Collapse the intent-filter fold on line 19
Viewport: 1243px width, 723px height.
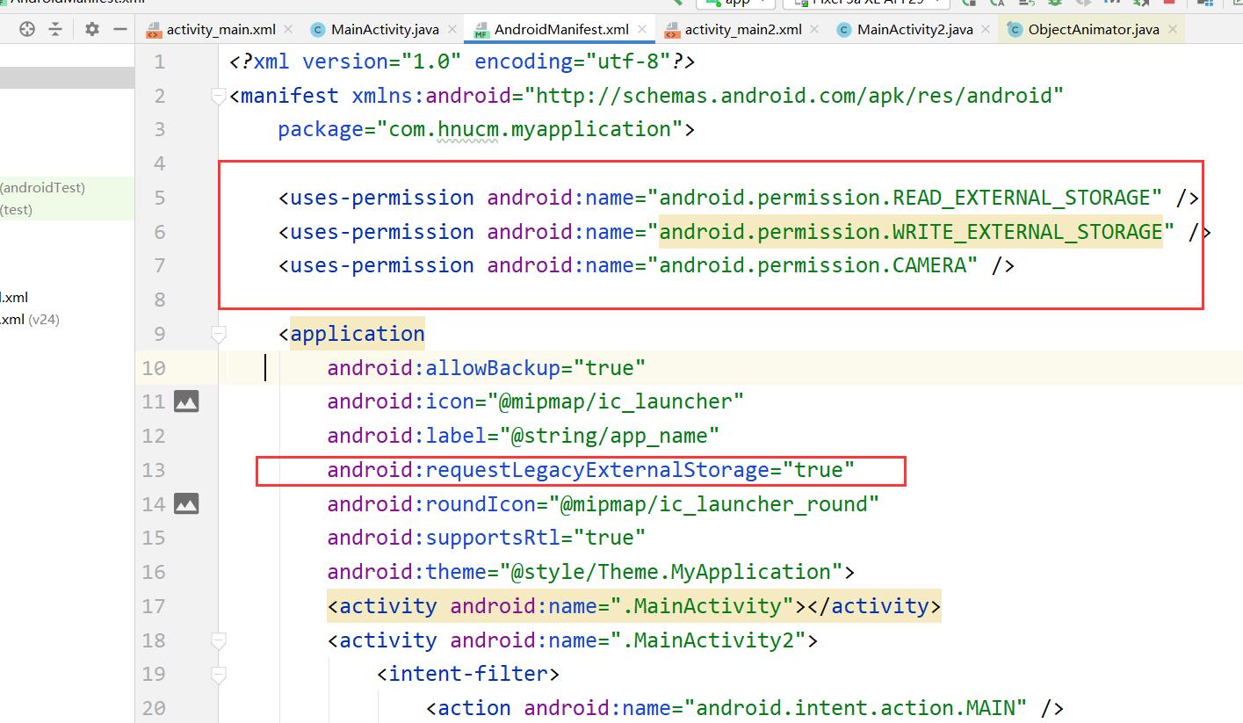tap(219, 675)
